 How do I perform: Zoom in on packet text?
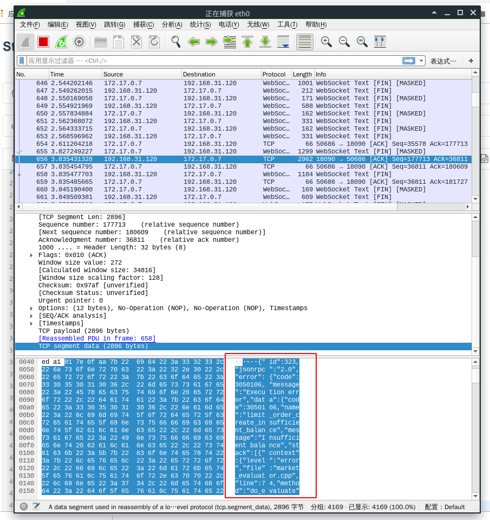[326, 42]
